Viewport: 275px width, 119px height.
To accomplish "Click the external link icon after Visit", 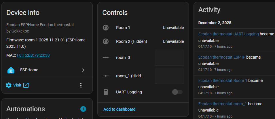I will click(26, 85).
